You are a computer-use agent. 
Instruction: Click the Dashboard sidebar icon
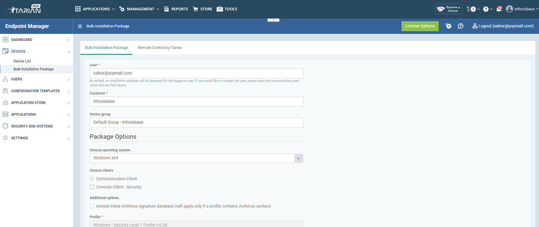pos(5,39)
